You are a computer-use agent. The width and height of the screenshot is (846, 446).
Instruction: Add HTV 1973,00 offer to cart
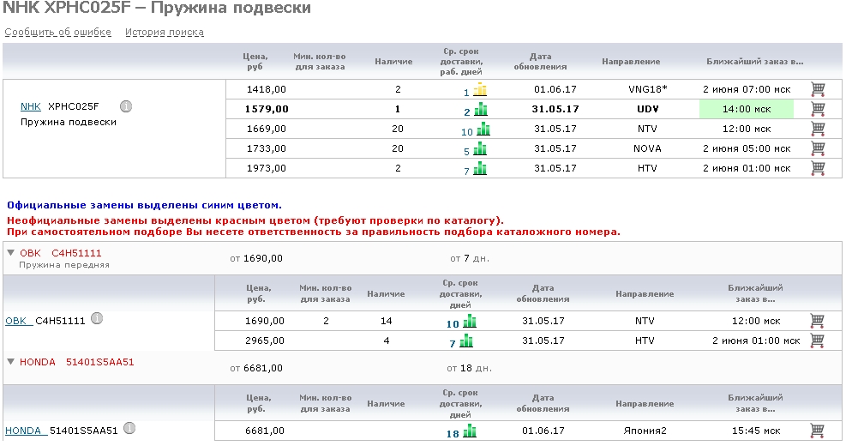tap(818, 168)
